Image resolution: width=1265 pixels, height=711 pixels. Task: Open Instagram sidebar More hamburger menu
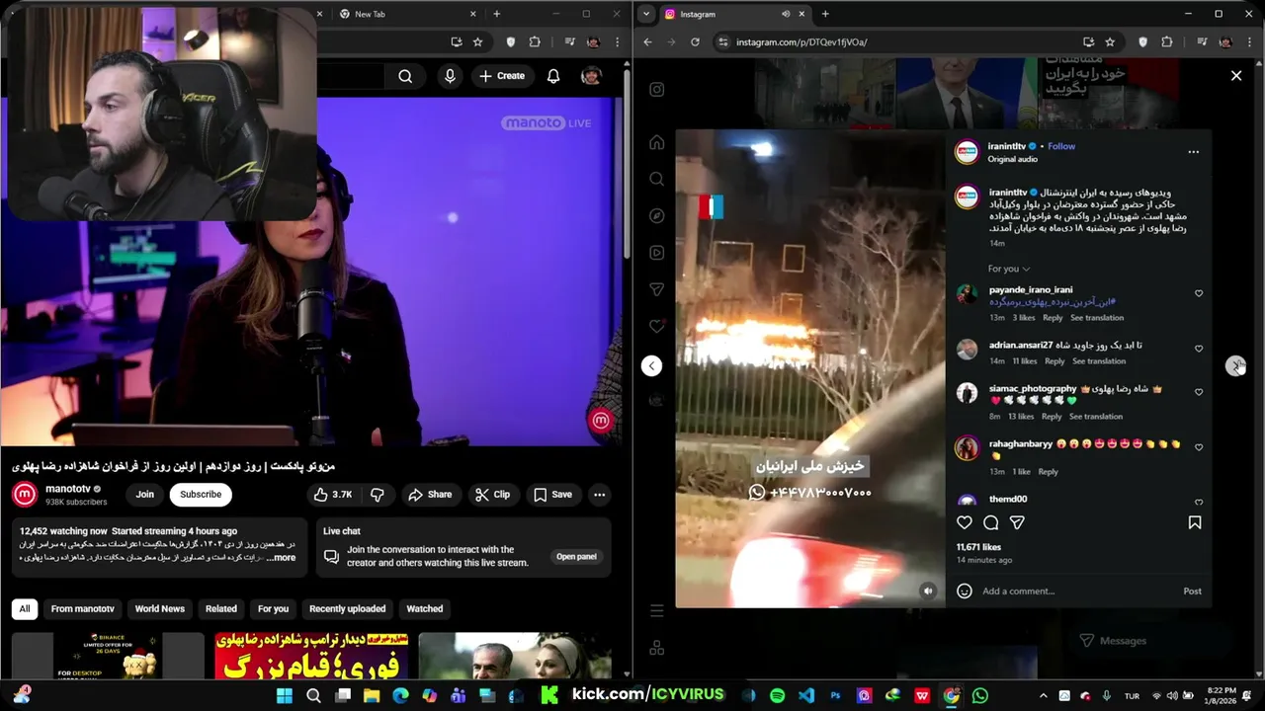tap(656, 611)
